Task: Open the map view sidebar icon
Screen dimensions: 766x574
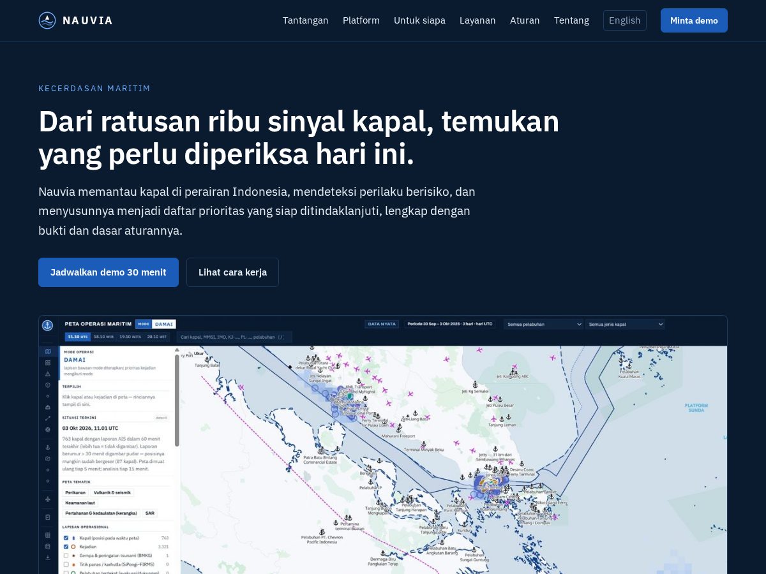Action: 48,351
